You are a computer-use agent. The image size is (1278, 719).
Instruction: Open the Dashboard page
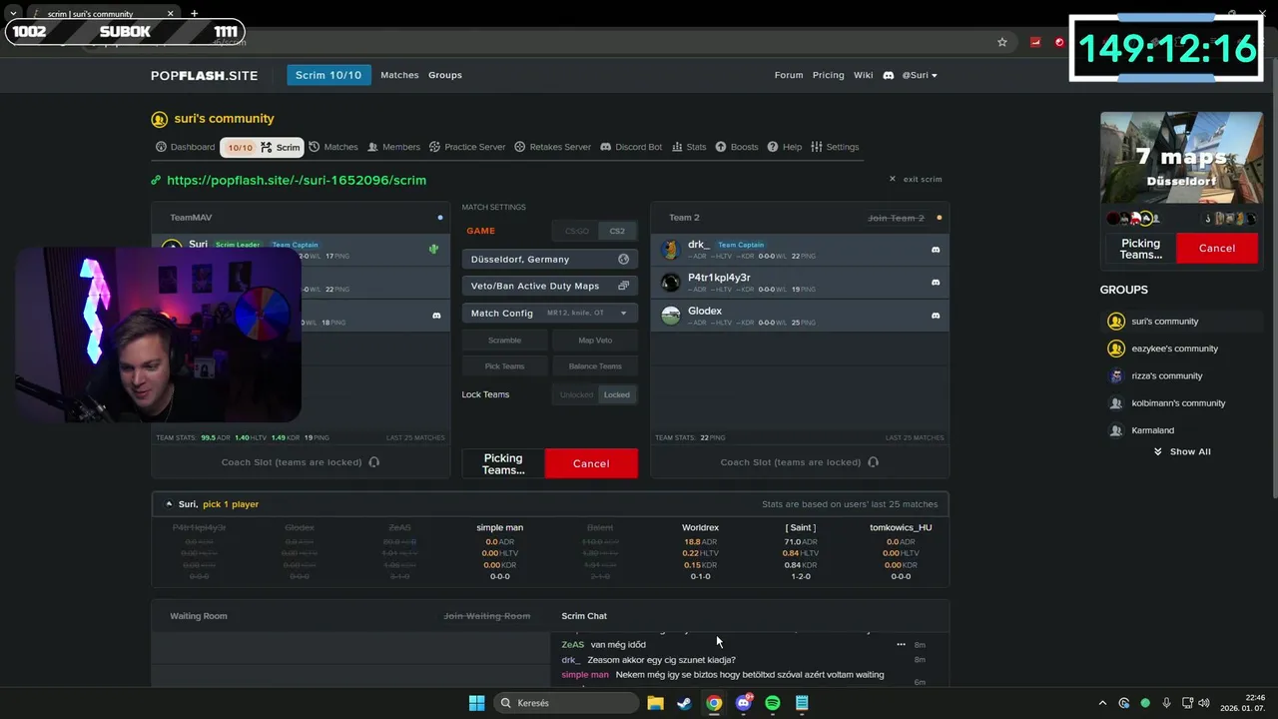186,147
